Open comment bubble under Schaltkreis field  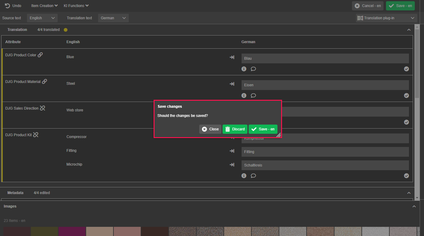pos(253,176)
